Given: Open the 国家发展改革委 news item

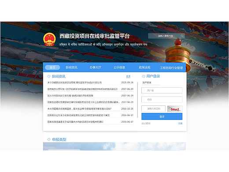Looking at the screenshot, I should tap(75, 122).
